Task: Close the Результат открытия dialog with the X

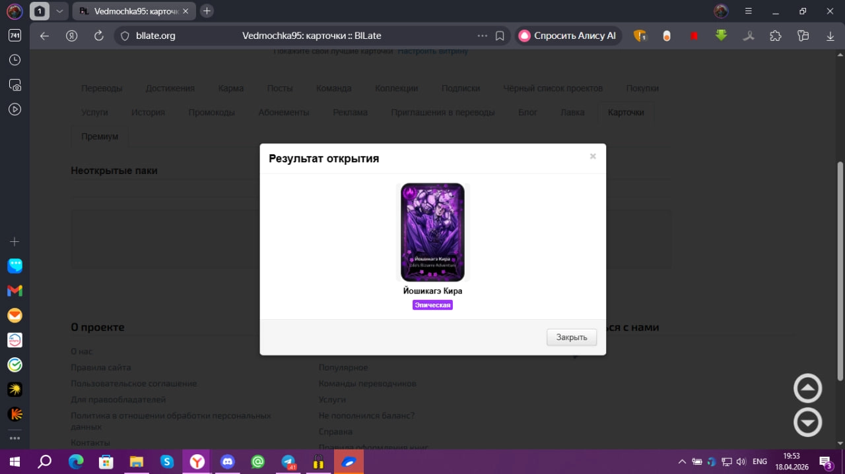Action: point(593,156)
